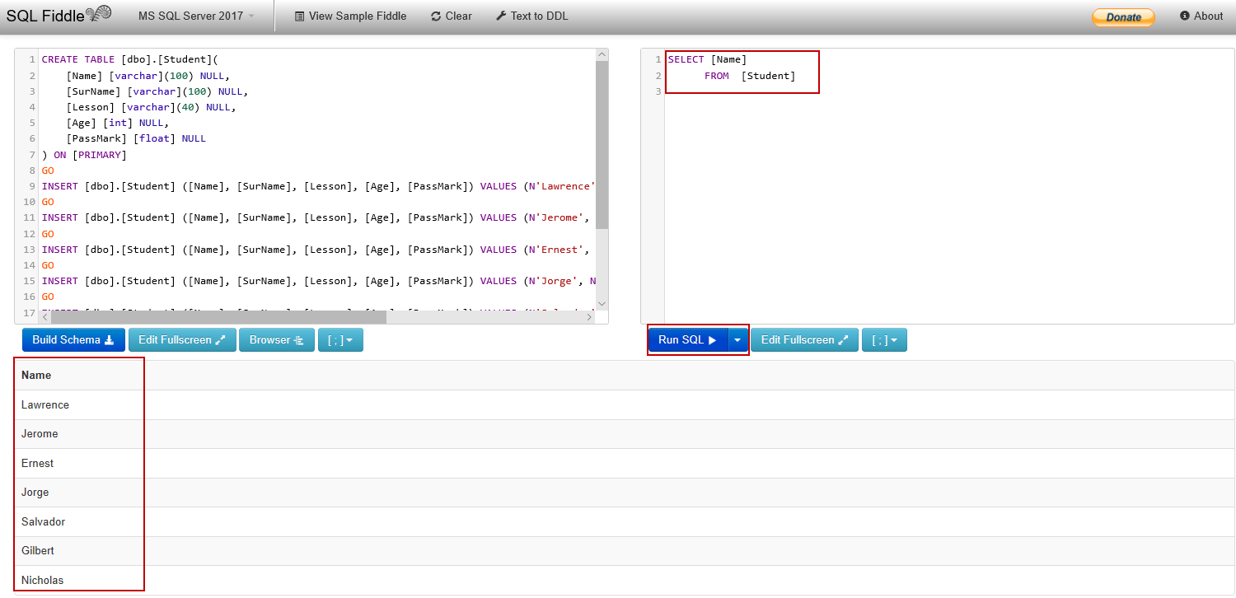Open the [ ; ] terminator dropdown under schema panel
1236x598 pixels.
[x=340, y=339]
